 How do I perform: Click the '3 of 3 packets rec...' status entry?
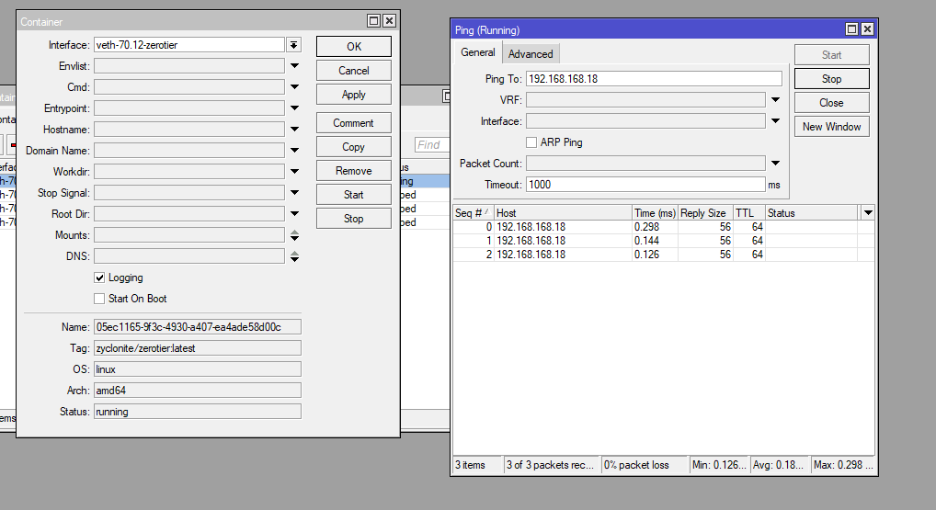tap(553, 465)
